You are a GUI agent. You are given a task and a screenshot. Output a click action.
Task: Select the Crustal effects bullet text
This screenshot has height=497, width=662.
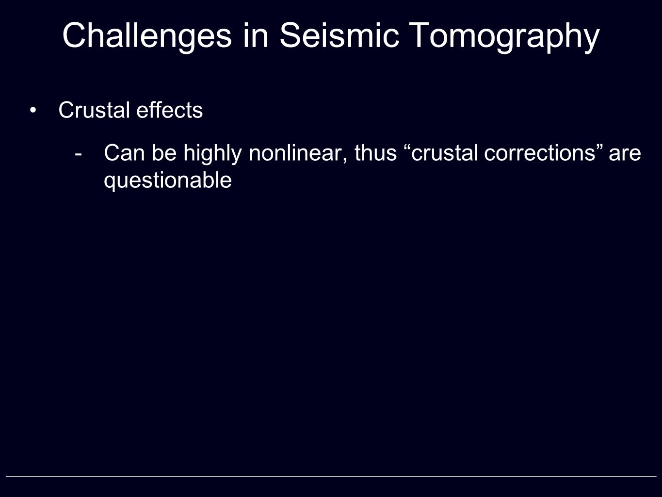(x=130, y=110)
